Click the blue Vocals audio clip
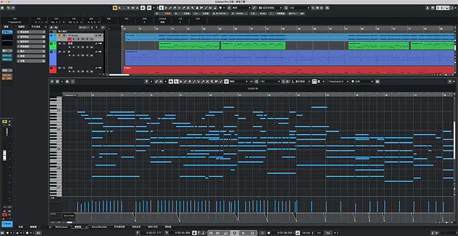Viewport: 458px width, 236px height. [289, 37]
